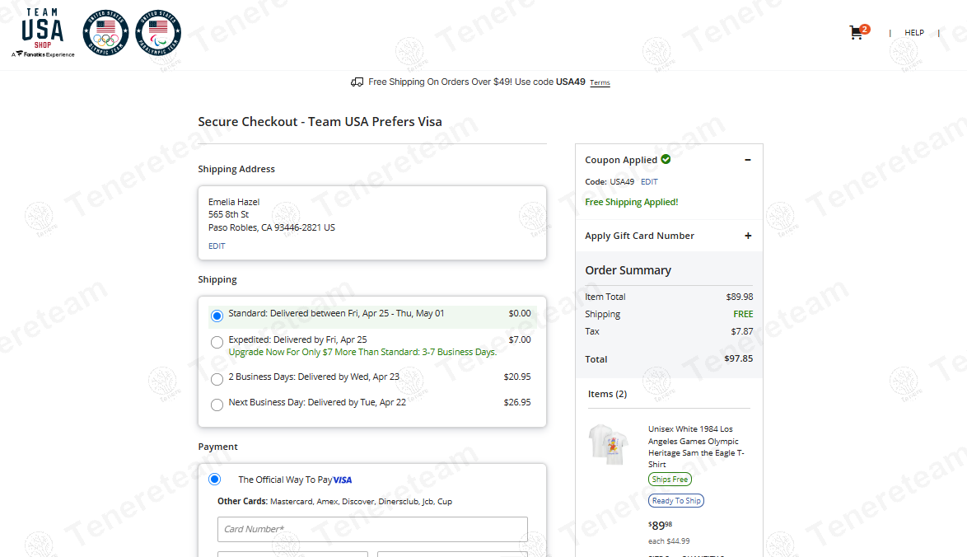Click the green coupon applied checkmark
The height and width of the screenshot is (557, 967).
(x=666, y=159)
